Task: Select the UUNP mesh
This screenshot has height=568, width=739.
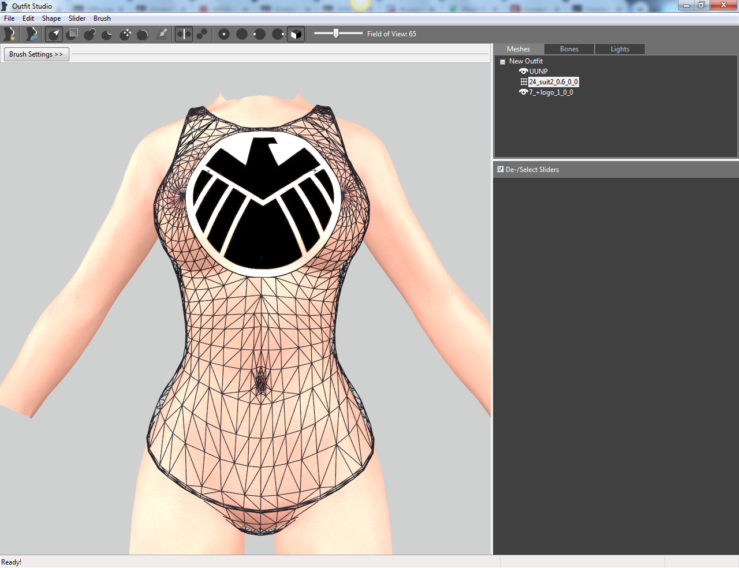Action: (539, 72)
